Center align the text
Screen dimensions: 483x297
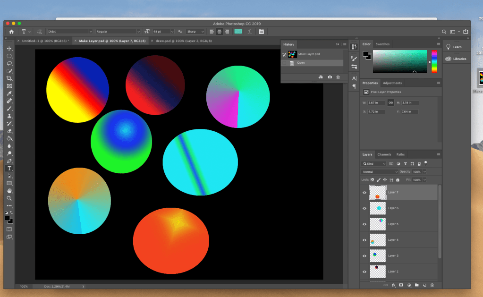220,32
